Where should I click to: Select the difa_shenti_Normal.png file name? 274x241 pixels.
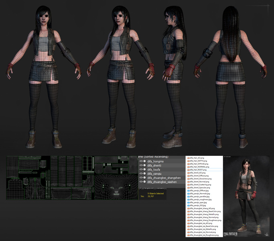pyautogui.click(x=199, y=182)
